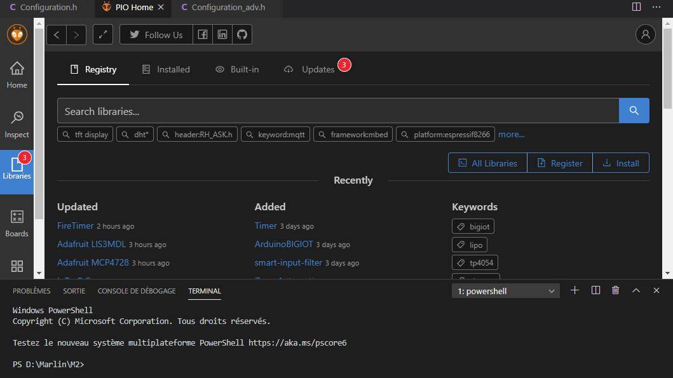
Task: Open the CONSOLE DE DÉBOGAGE panel tab
Action: pos(137,291)
